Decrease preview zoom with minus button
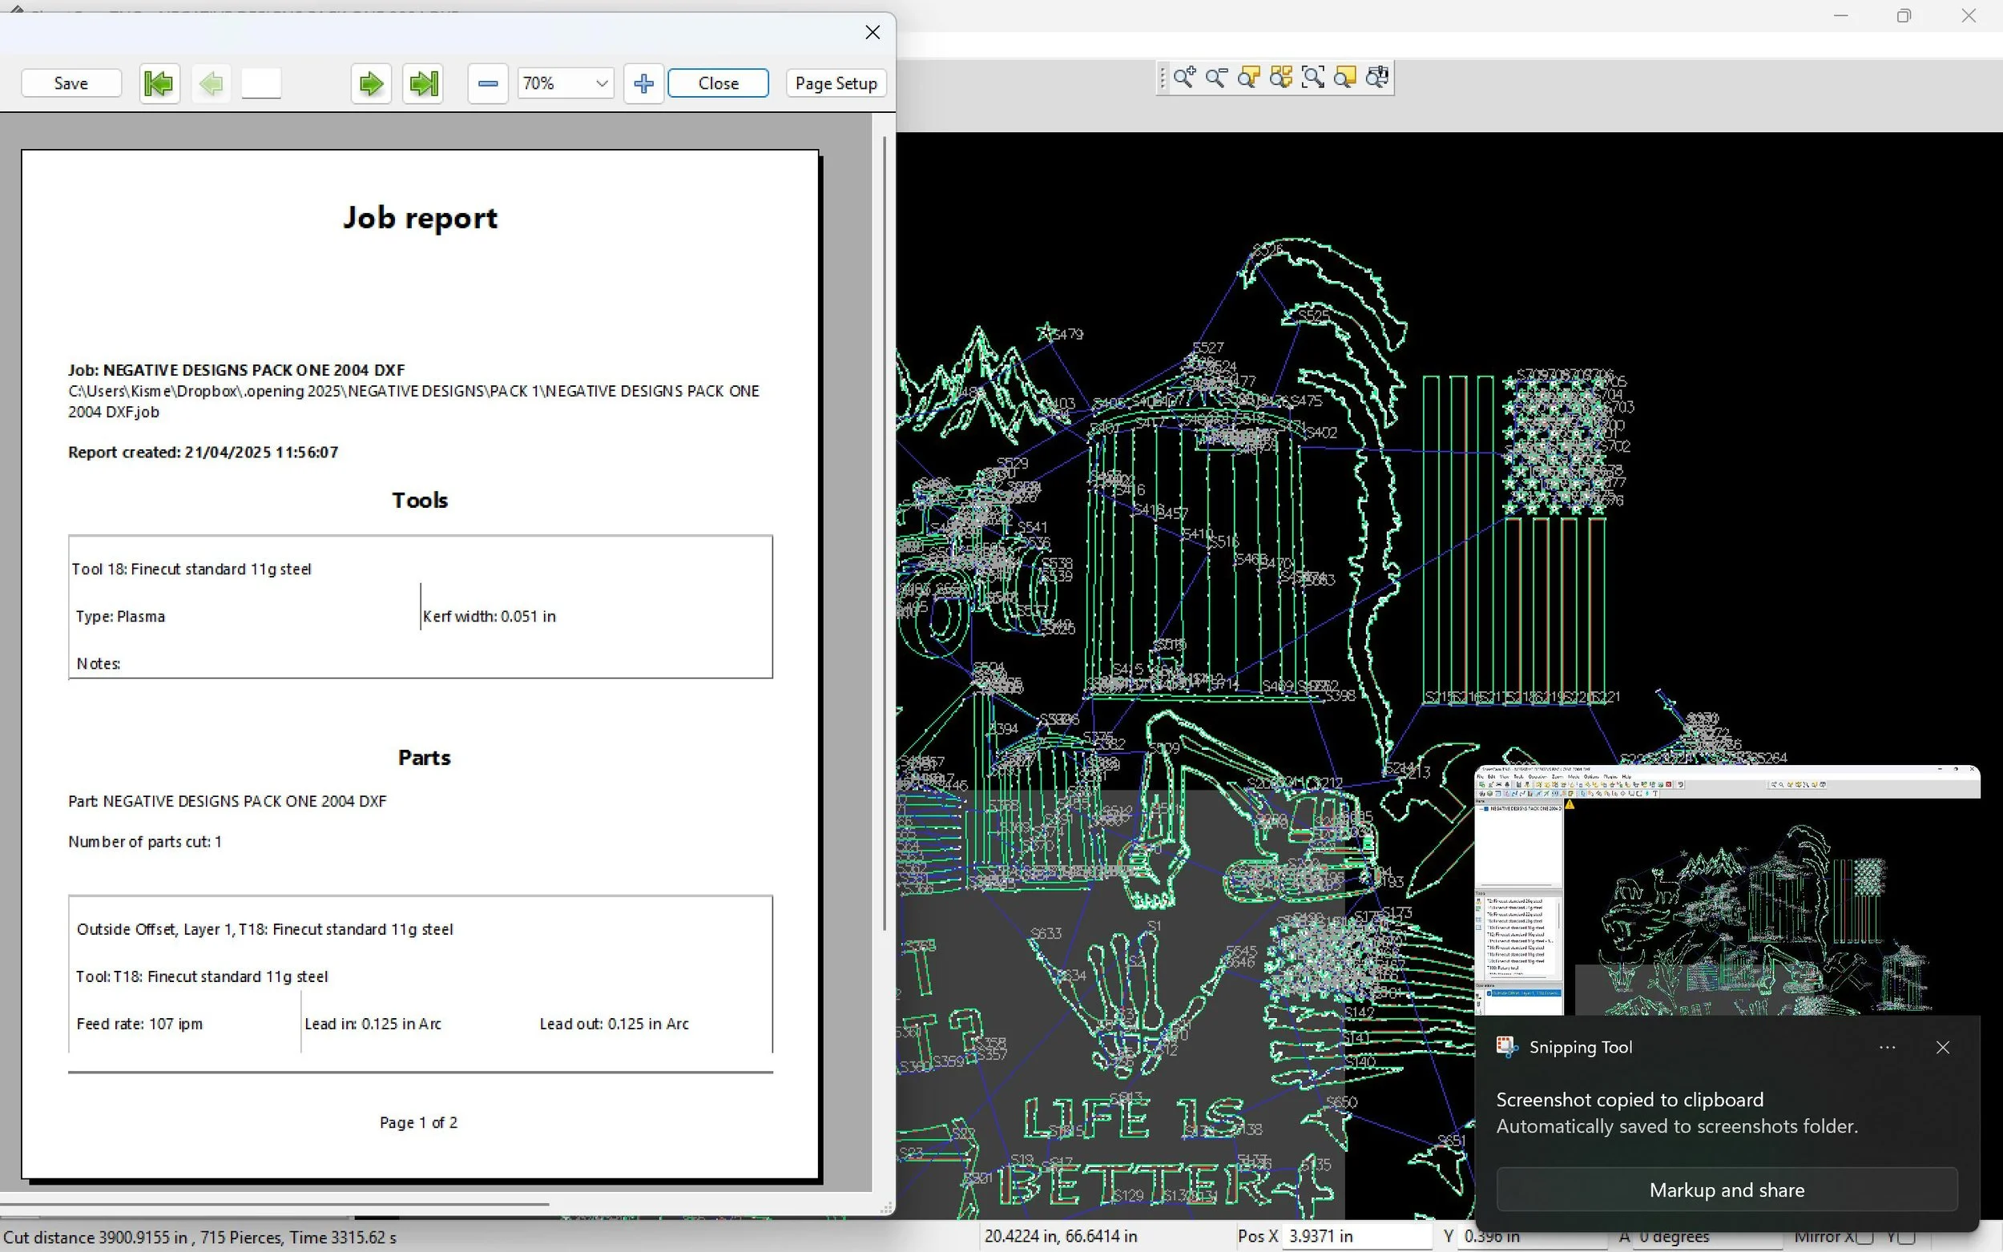Viewport: 2003px width, 1252px height. click(488, 83)
